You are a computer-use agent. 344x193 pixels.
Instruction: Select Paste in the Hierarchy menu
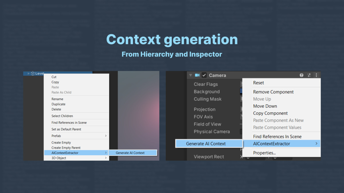click(x=76, y=87)
